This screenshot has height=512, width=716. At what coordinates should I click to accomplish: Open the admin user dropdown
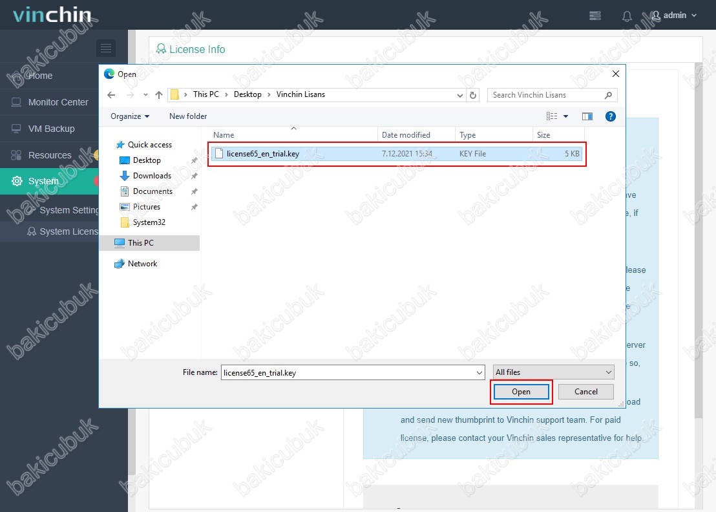tap(675, 16)
